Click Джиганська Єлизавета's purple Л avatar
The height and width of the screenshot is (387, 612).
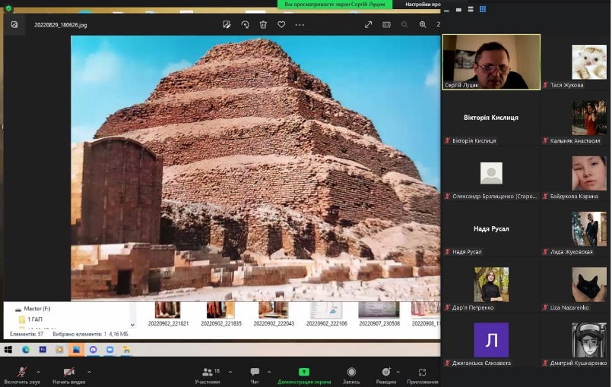click(x=491, y=340)
